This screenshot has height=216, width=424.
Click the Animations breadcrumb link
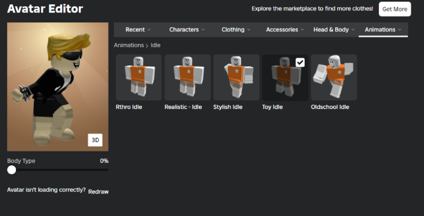pyautogui.click(x=129, y=45)
